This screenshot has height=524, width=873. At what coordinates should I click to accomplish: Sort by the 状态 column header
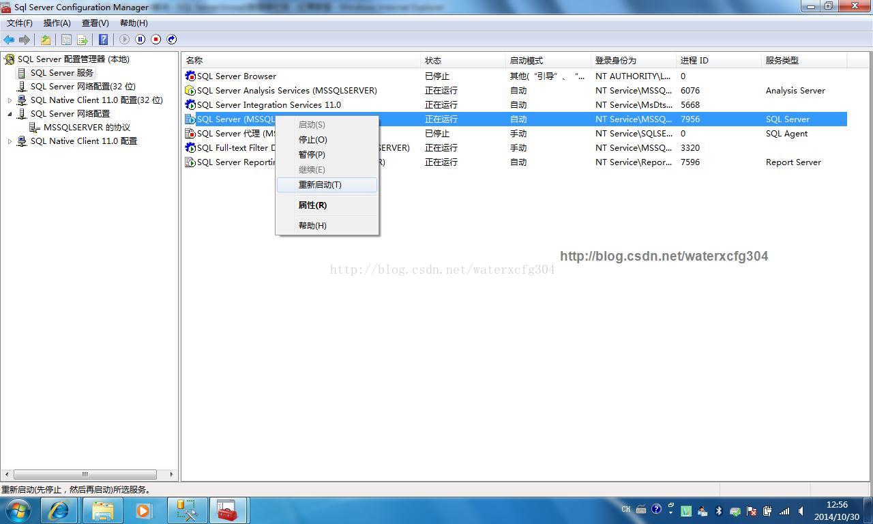coord(464,61)
